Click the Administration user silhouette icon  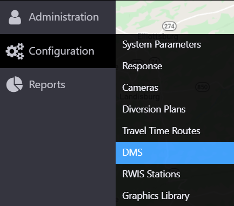pyautogui.click(x=15, y=17)
